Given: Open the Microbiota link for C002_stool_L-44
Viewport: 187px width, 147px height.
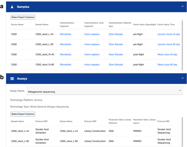Looking at the screenshot, I should tap(65, 34).
